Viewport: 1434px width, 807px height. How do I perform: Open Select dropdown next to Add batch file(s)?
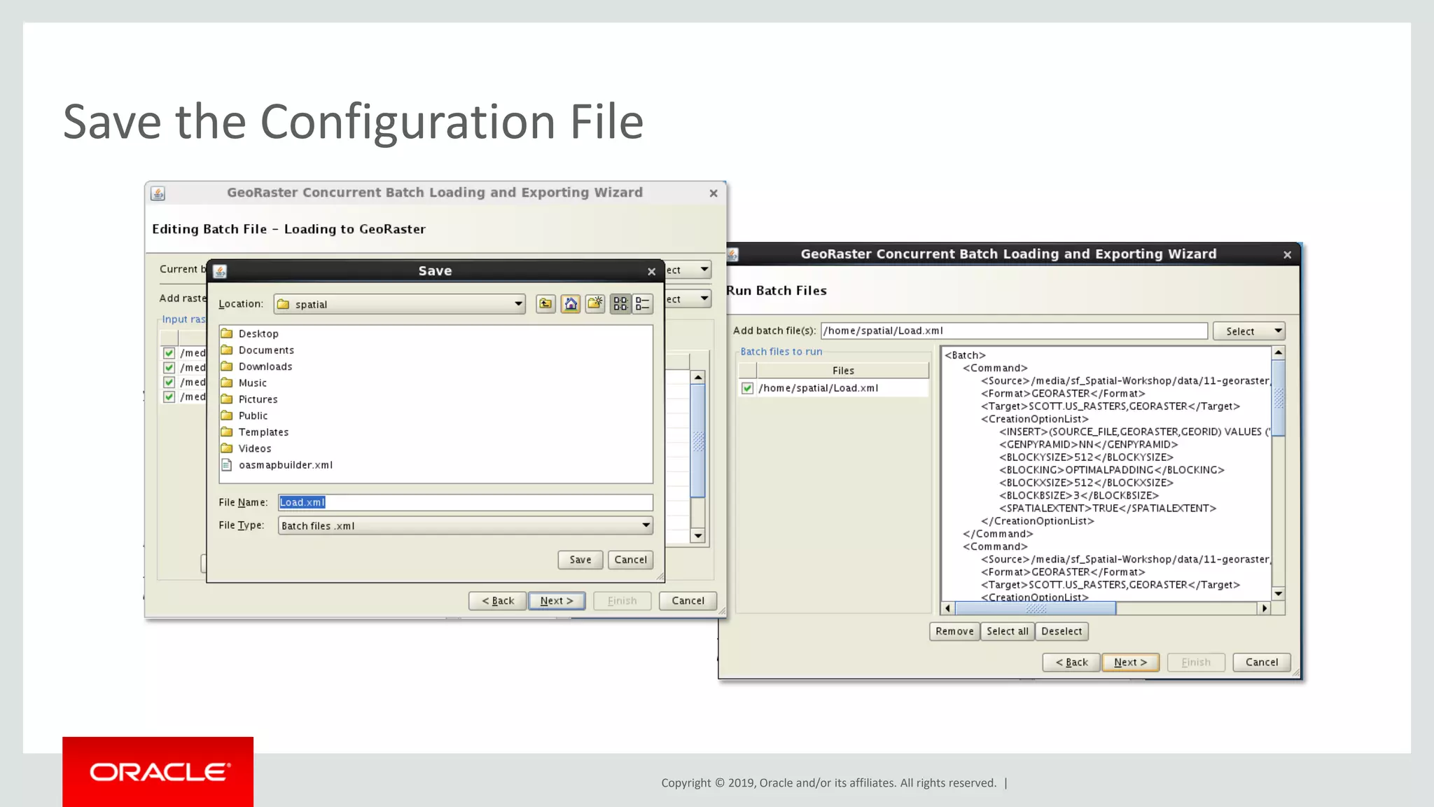click(x=1249, y=331)
